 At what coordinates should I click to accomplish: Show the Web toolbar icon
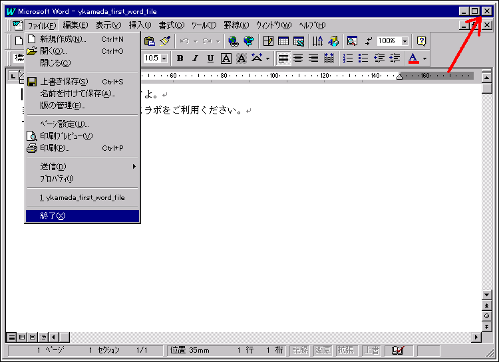[249, 41]
